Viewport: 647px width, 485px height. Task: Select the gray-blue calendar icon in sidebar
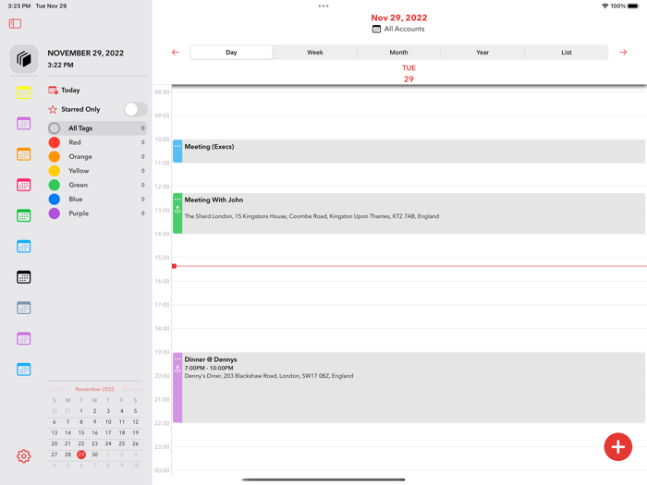[x=23, y=308]
